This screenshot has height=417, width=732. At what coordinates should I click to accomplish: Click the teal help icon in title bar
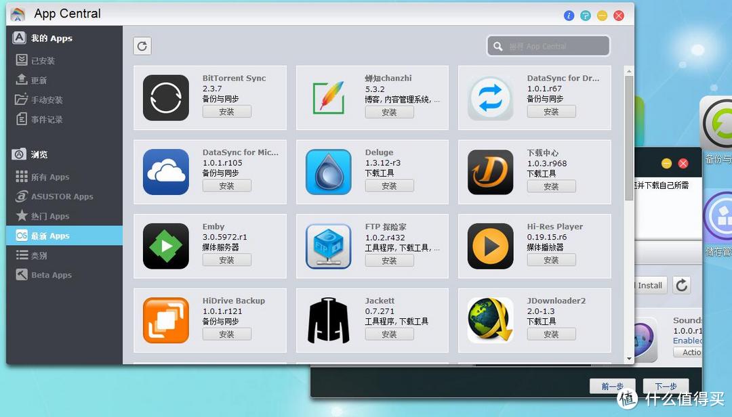[x=586, y=16]
